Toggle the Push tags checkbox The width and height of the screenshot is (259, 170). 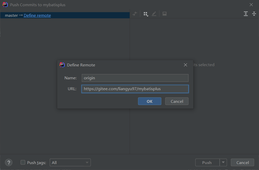coord(23,163)
